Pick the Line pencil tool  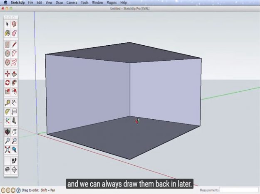coord(14,44)
